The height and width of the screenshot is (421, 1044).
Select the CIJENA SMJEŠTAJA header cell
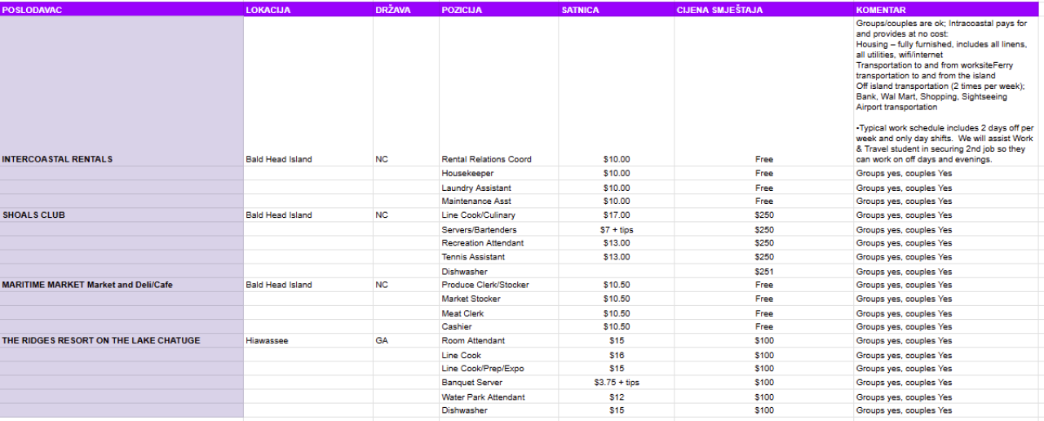coord(764,10)
